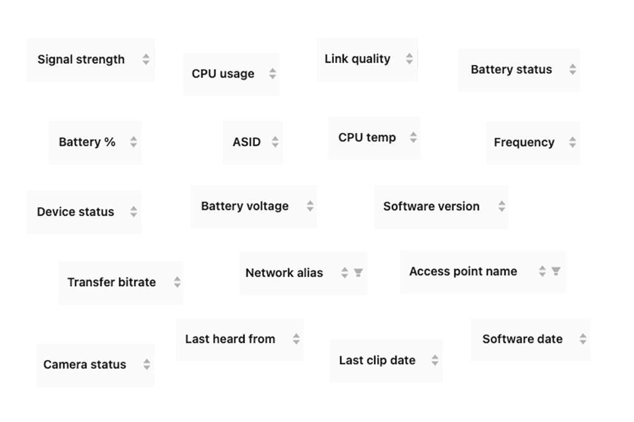Viewport: 634px width, 422px height.
Task: Sort by the ASID column
Action: (x=275, y=142)
